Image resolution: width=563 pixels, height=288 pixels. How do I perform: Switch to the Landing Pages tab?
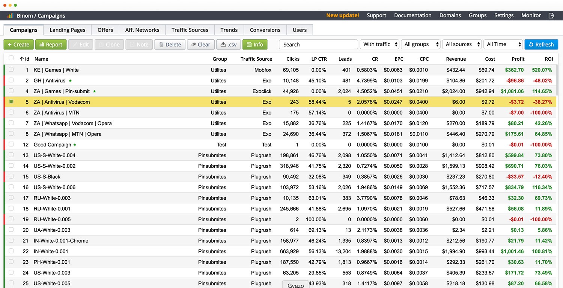68,30
